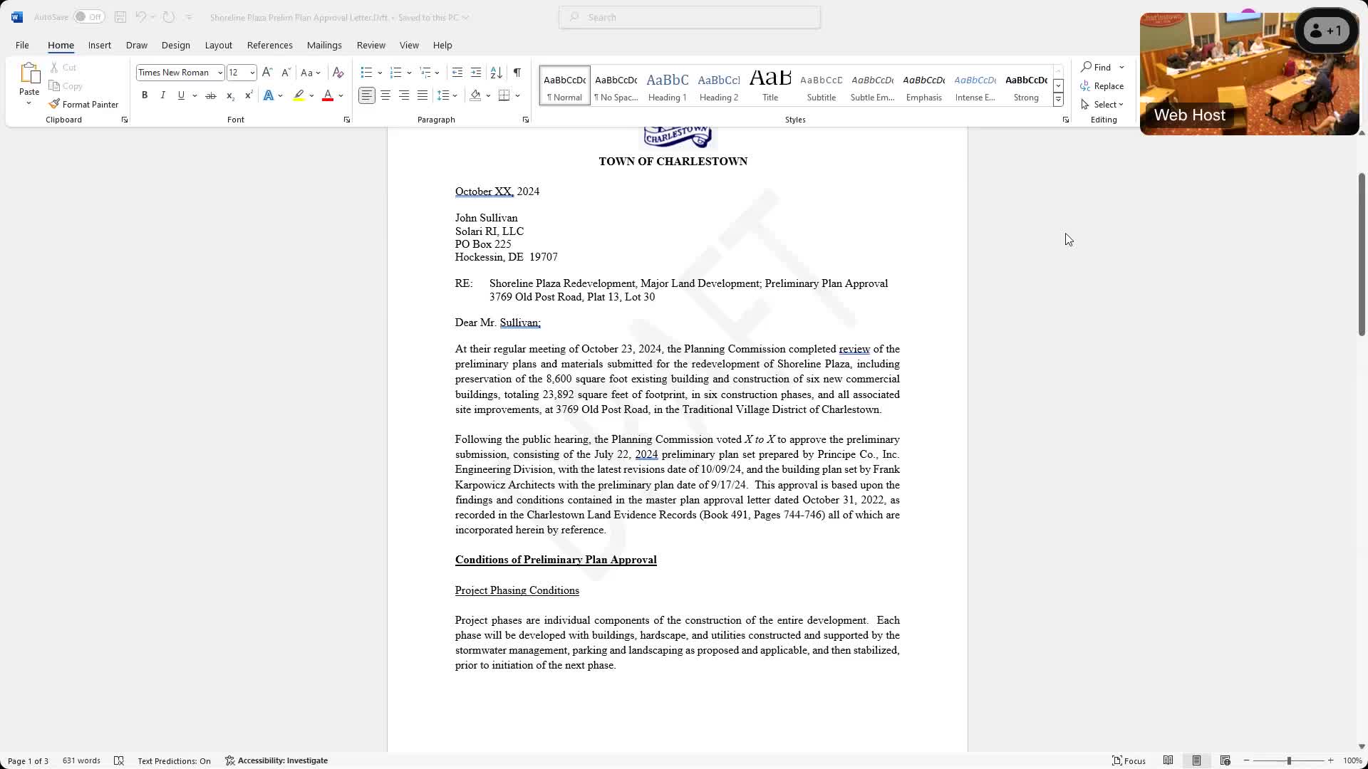1368x769 pixels.
Task: Click the Increase Font Size icon
Action: [267, 73]
